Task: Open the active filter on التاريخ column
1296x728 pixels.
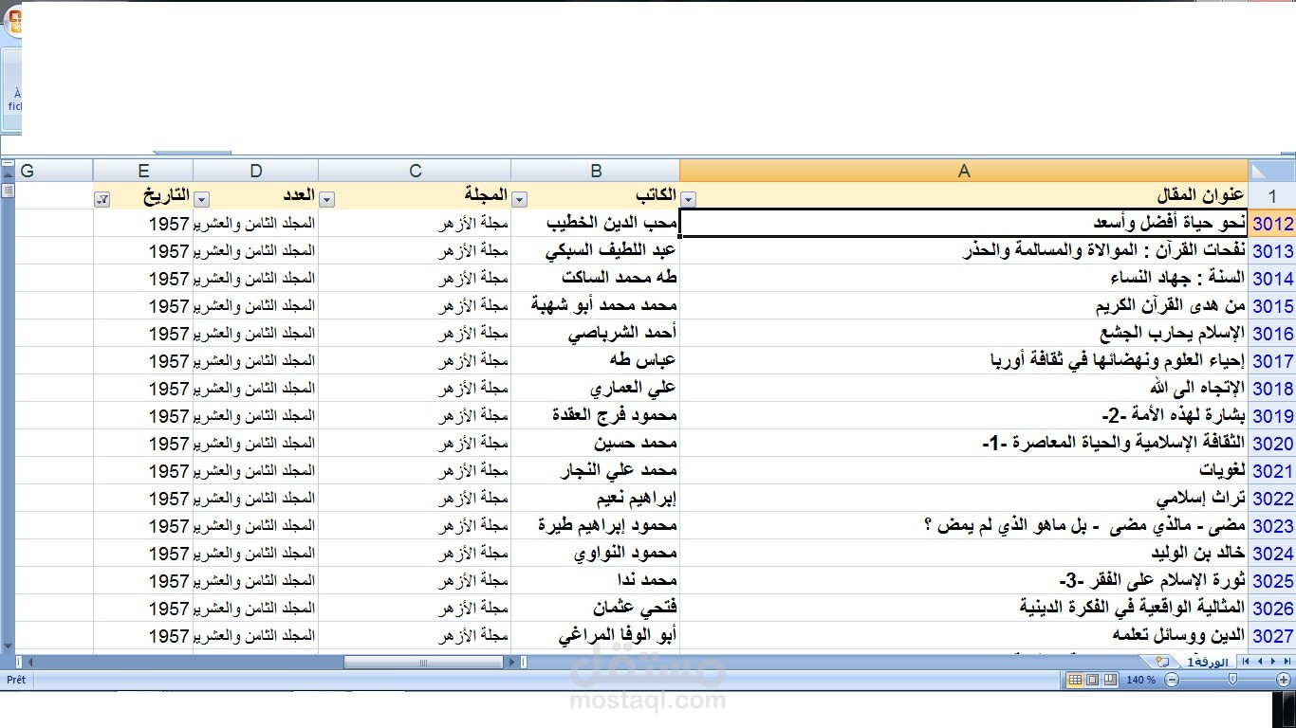Action: coord(102,199)
